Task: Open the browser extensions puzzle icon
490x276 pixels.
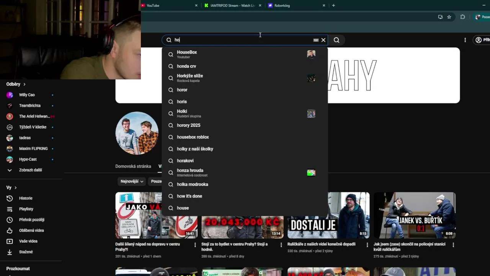Action: click(462, 17)
